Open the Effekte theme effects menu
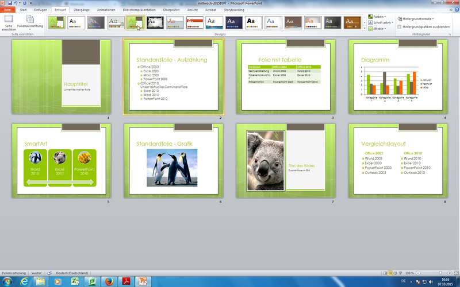The height and width of the screenshot is (287, 460). [377, 28]
